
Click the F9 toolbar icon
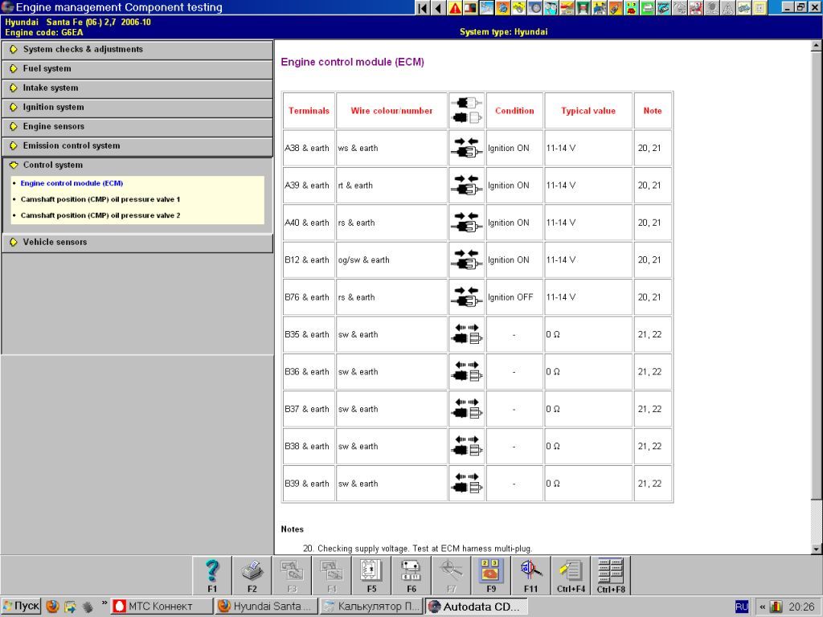(x=490, y=570)
